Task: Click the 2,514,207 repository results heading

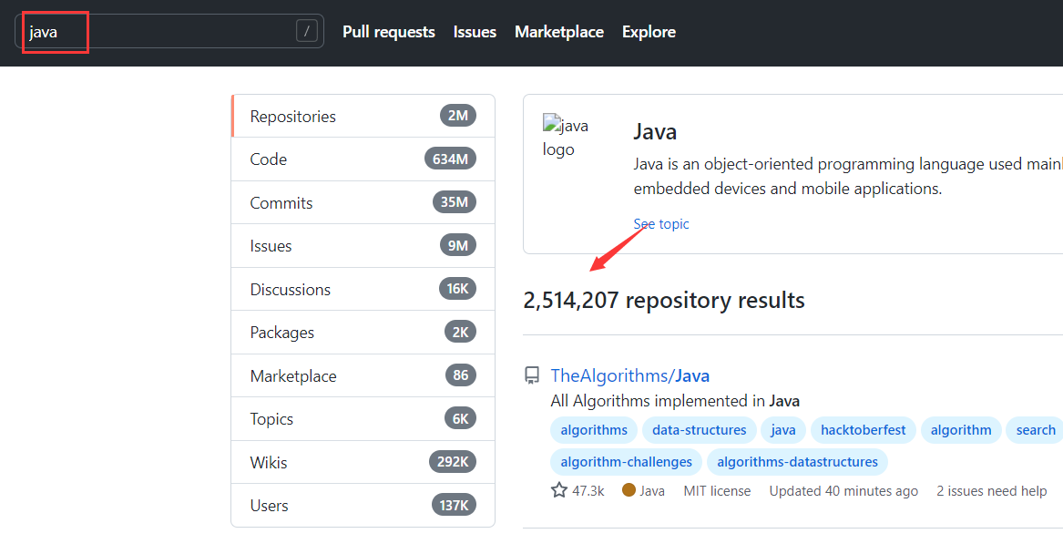Action: pos(664,300)
